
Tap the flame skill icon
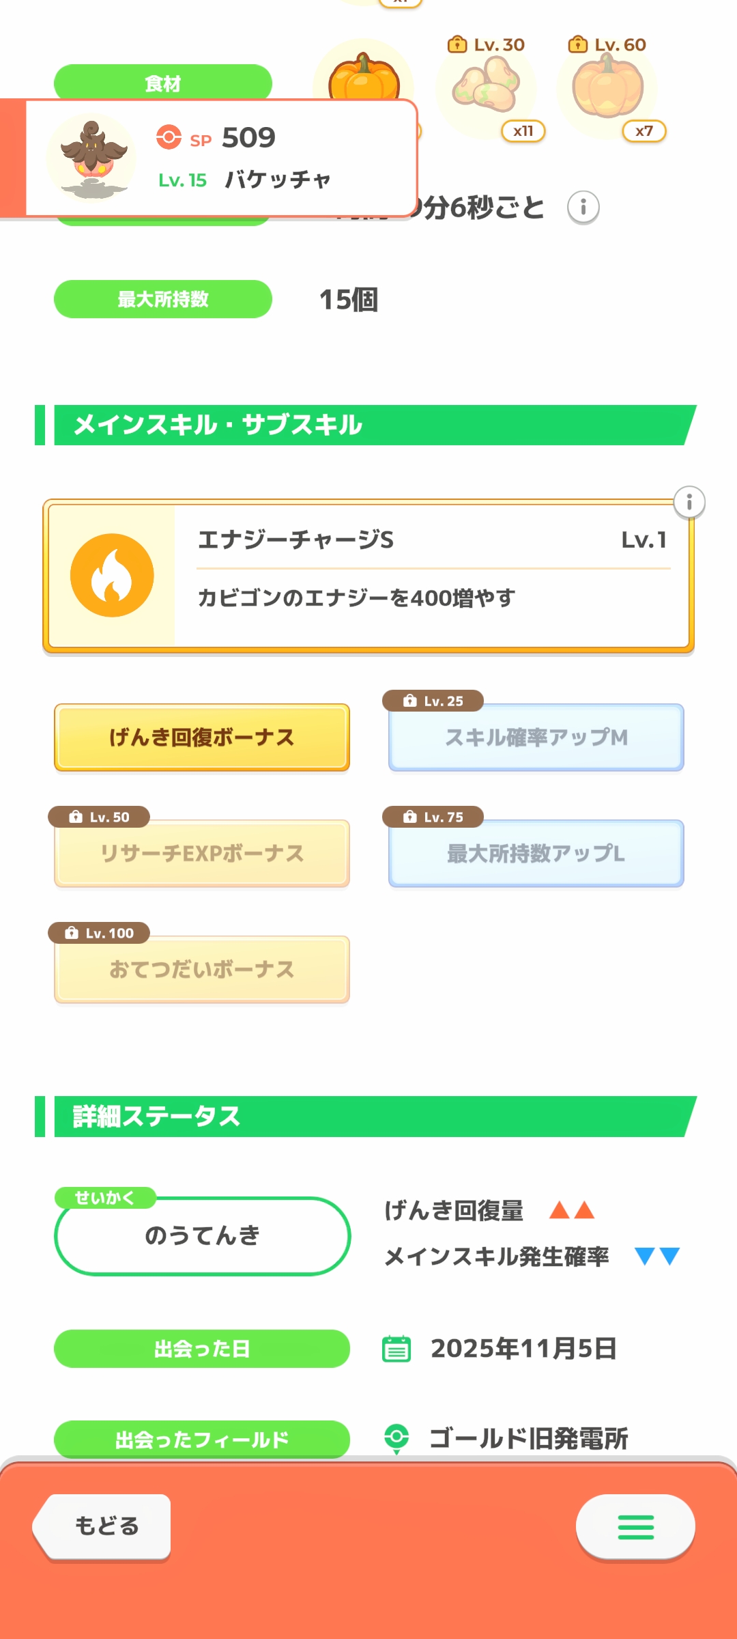(112, 576)
